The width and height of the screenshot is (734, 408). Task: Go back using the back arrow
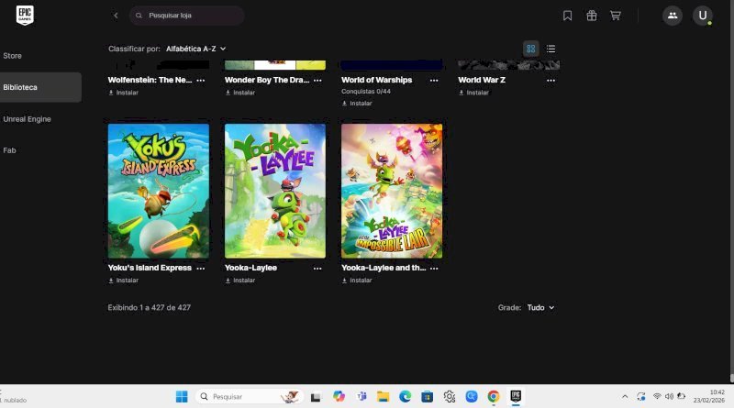pos(116,16)
